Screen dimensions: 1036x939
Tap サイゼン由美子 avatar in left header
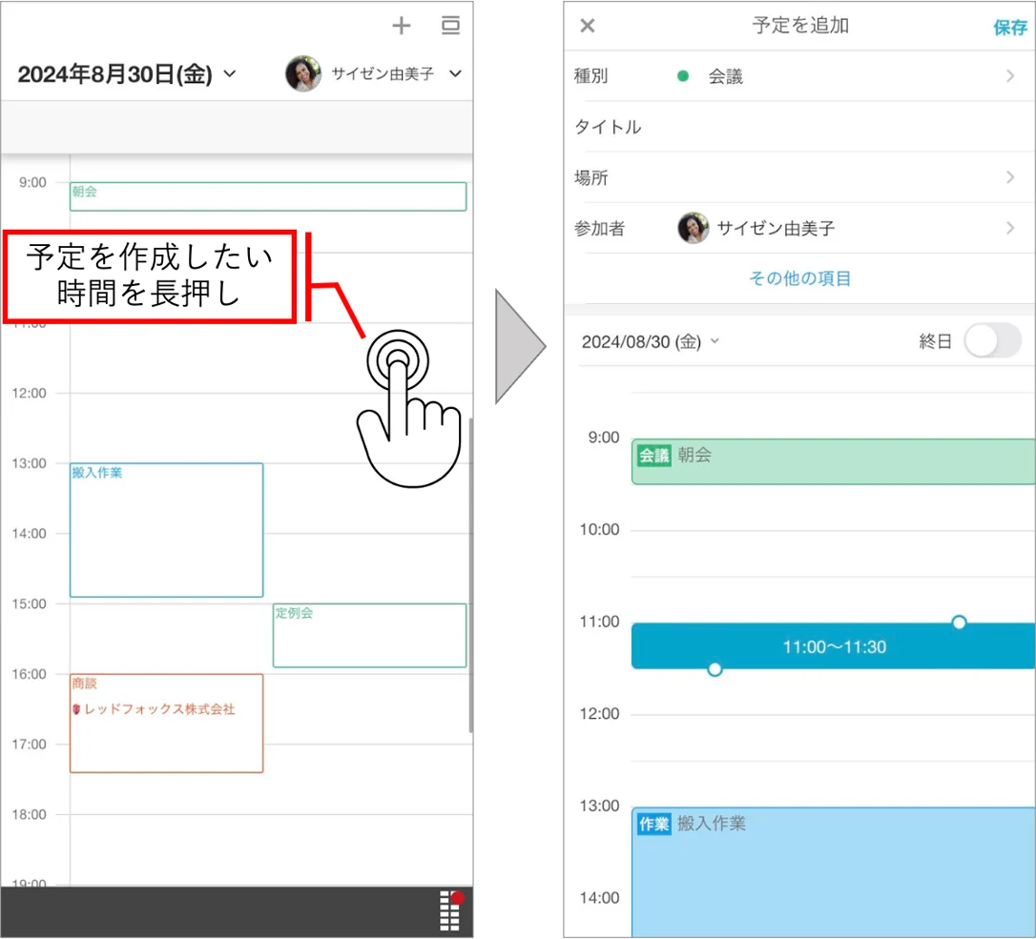coord(303,73)
